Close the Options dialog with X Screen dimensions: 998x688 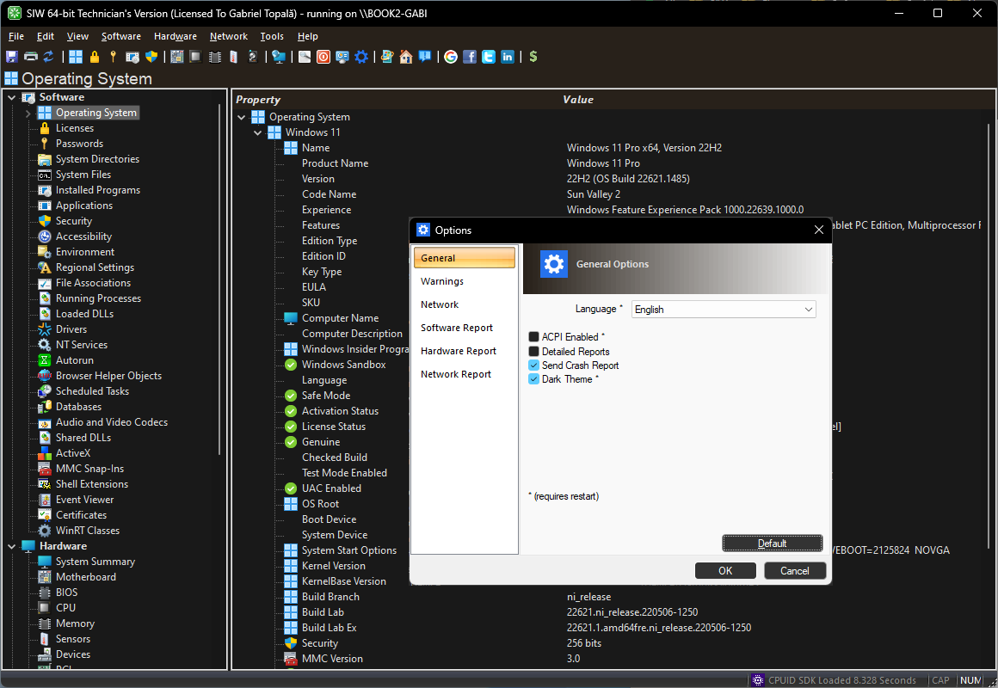(x=818, y=230)
